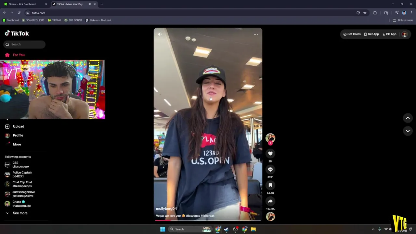Screen dimensions: 416x234
Task: Click mollyburg04 username
Action: (166, 209)
